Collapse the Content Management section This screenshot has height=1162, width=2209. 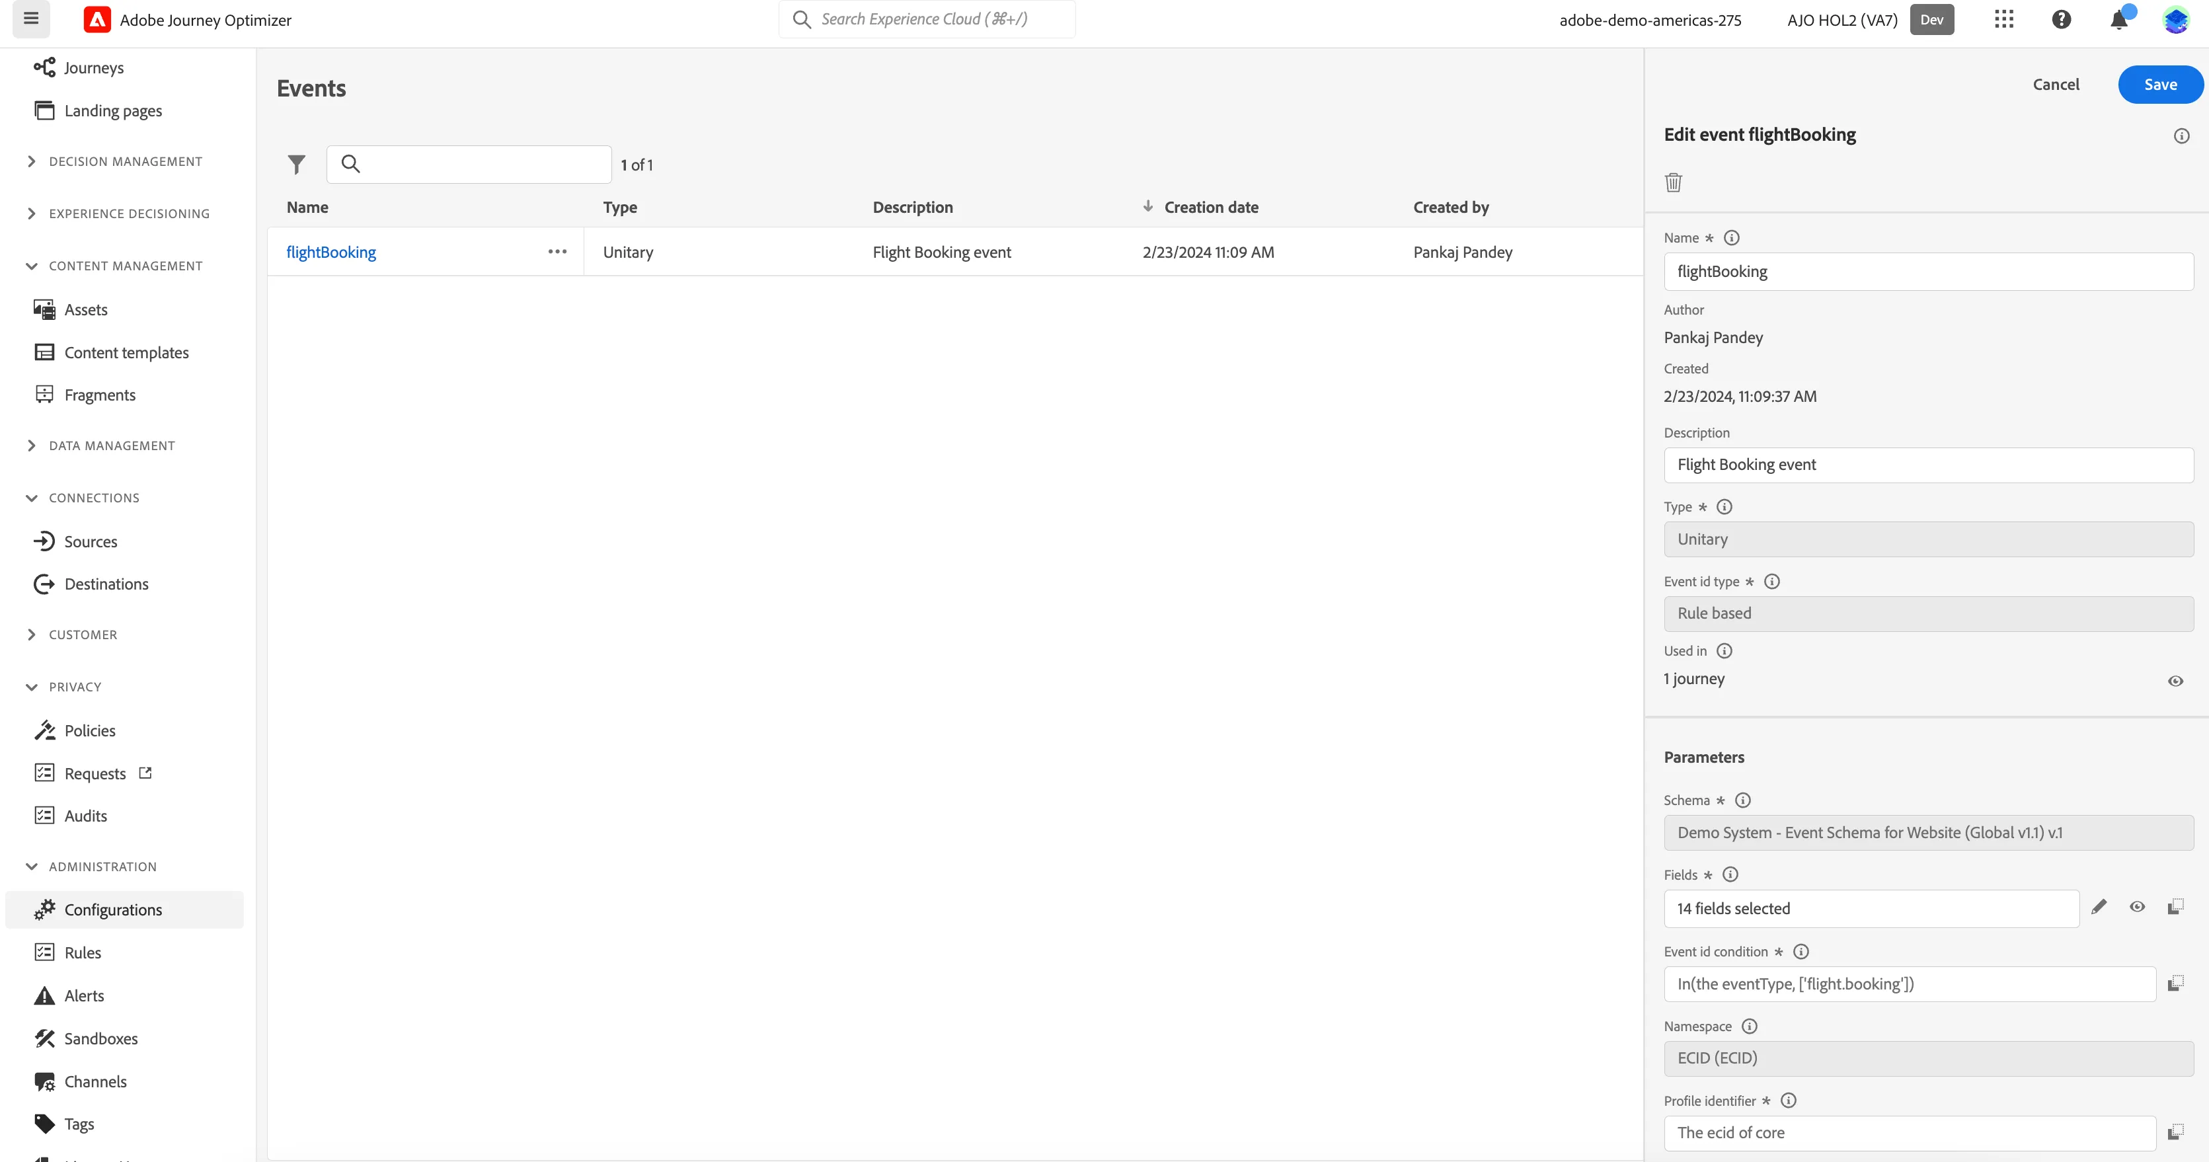[x=125, y=266]
